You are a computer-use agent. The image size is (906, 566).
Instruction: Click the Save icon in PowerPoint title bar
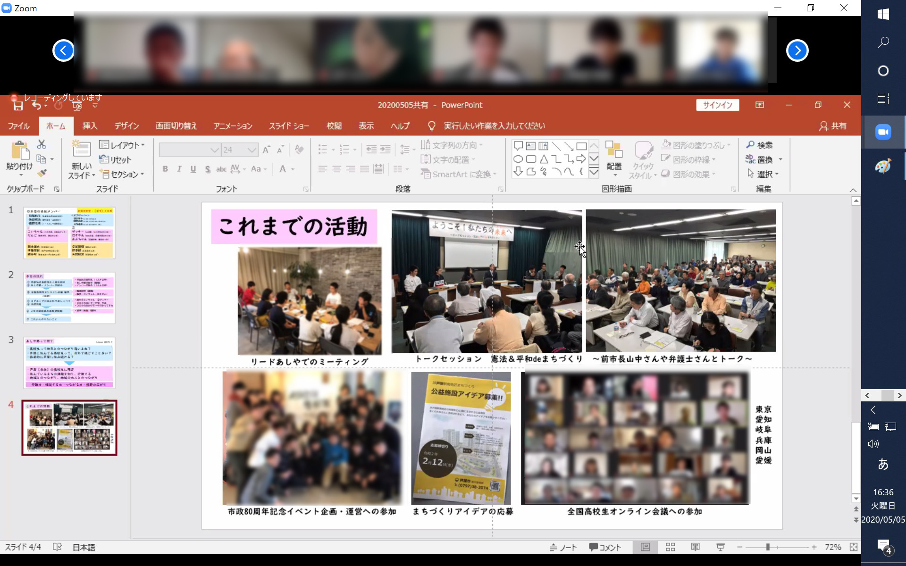tap(18, 106)
